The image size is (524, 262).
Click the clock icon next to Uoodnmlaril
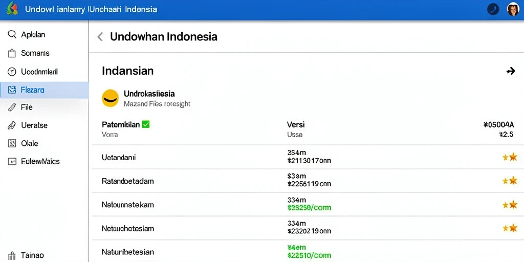coord(12,72)
